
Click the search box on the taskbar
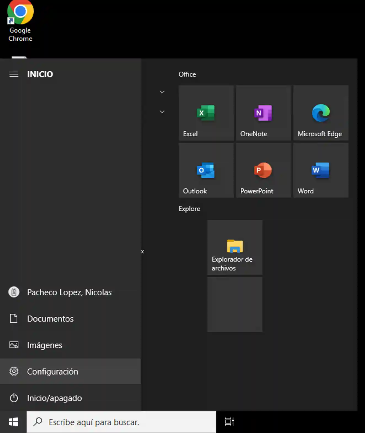pos(121,422)
